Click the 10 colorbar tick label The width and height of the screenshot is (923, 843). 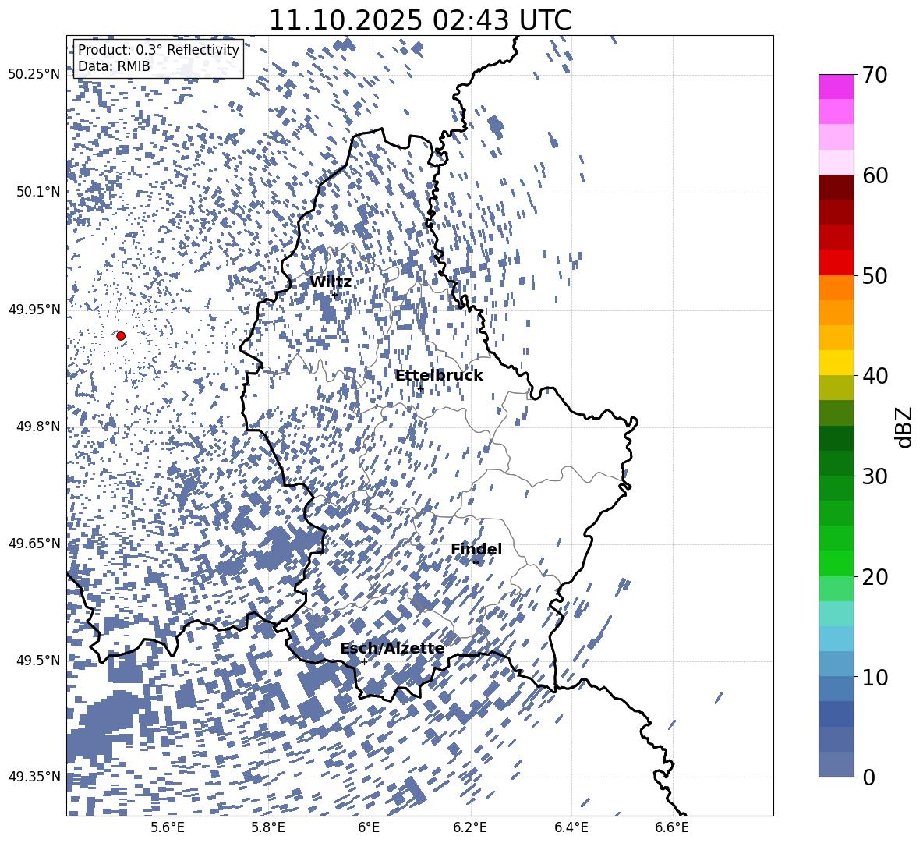pos(875,677)
